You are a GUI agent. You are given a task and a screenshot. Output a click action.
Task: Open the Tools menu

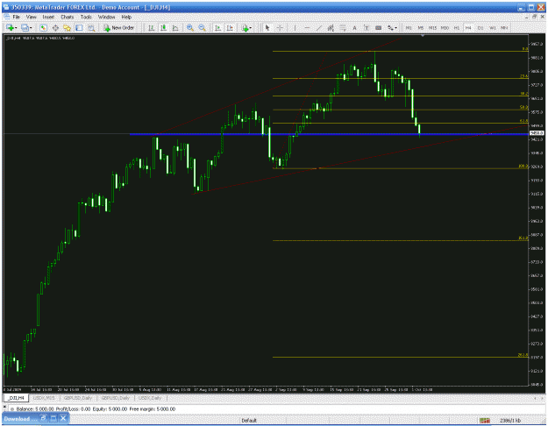86,17
